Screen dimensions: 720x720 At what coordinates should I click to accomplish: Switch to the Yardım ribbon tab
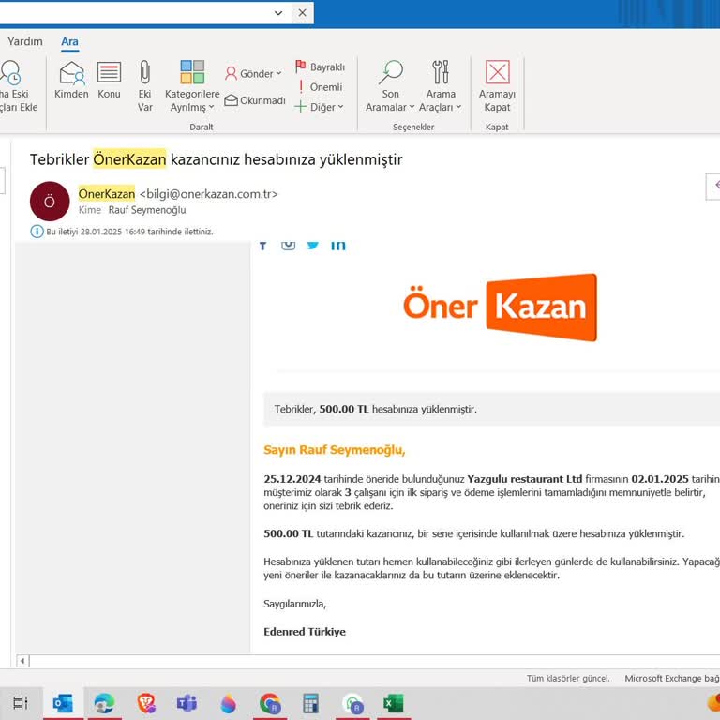point(25,41)
